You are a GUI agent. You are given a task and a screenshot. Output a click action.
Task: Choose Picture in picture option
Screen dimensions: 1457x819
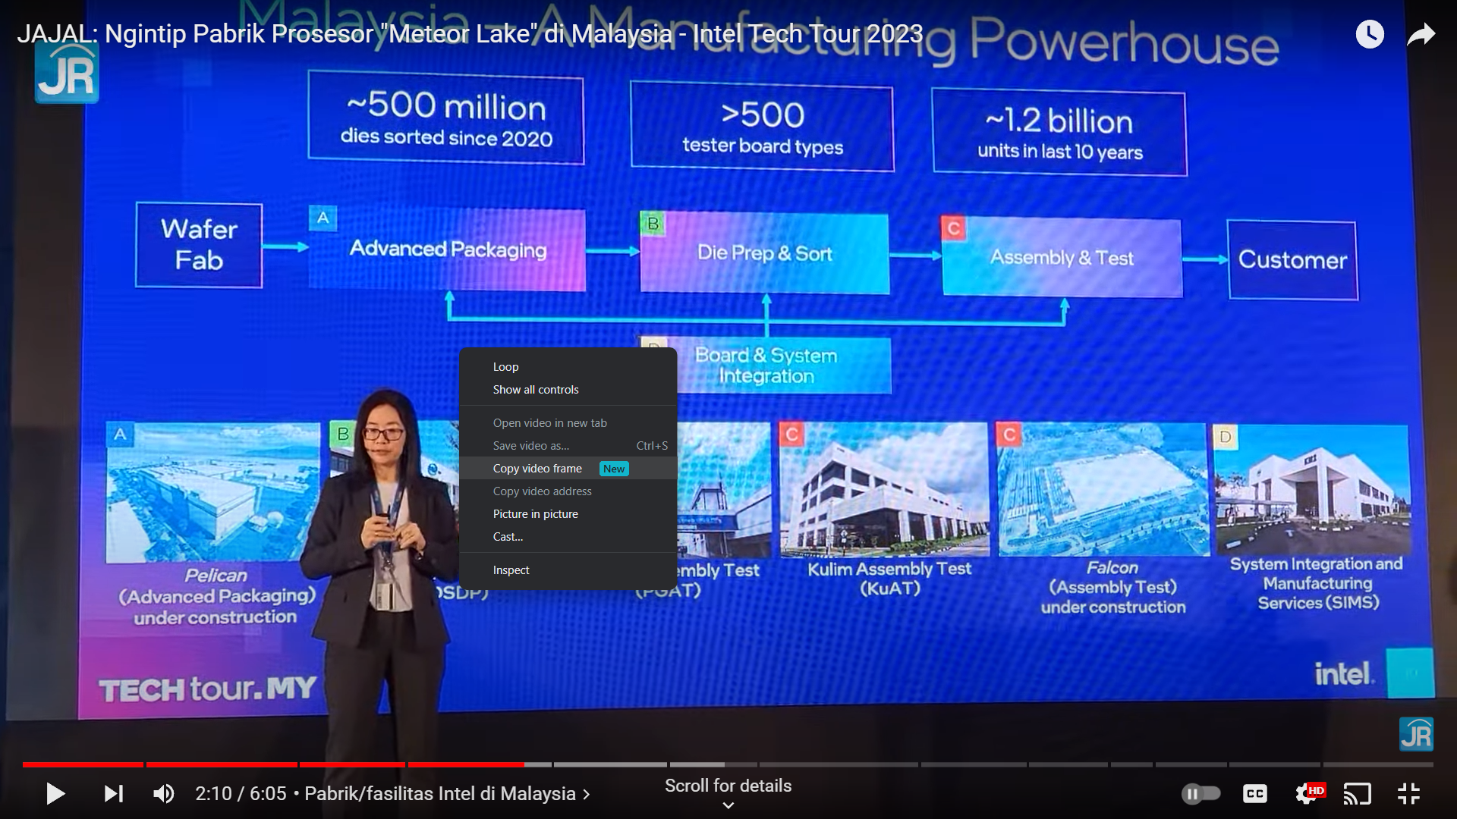[x=535, y=514]
